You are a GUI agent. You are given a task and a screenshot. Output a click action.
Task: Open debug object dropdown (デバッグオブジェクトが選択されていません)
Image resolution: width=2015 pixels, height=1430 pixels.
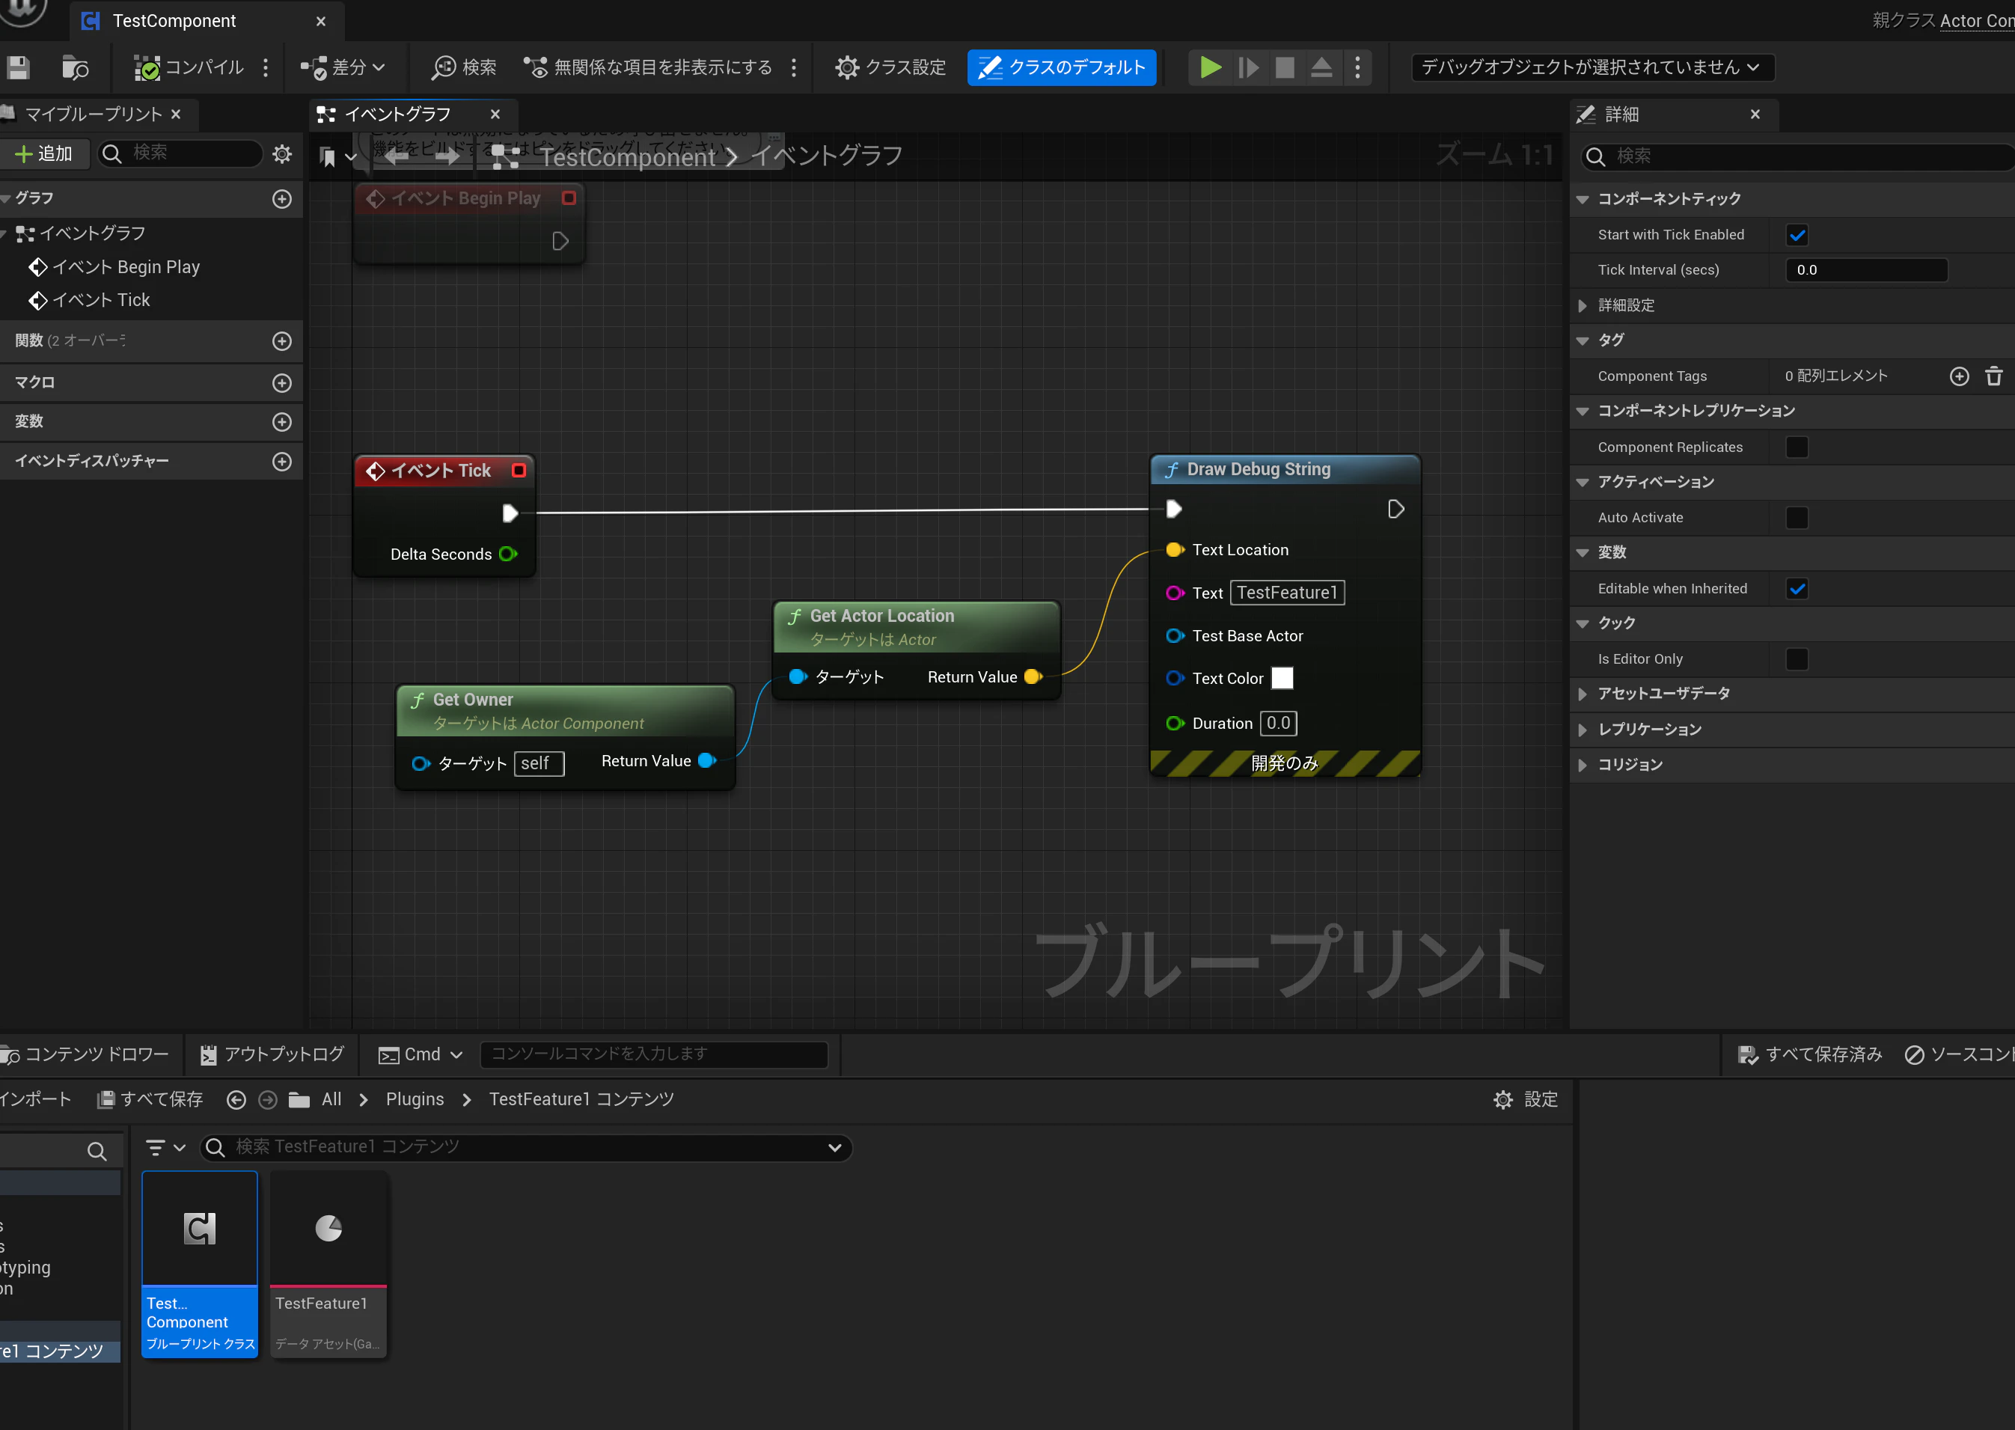(x=1592, y=67)
